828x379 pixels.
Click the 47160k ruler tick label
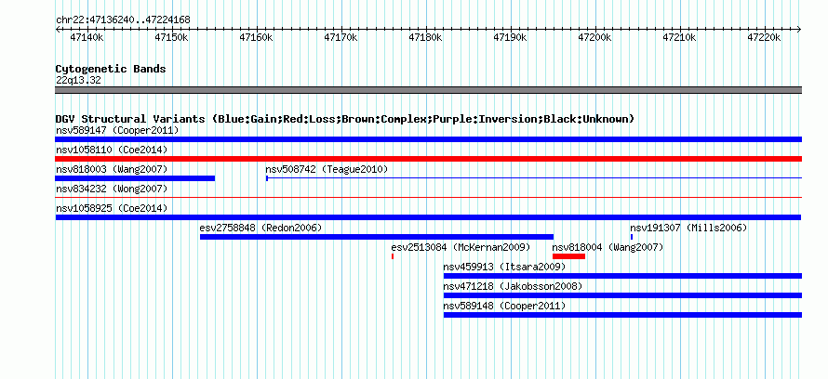pyautogui.click(x=257, y=38)
